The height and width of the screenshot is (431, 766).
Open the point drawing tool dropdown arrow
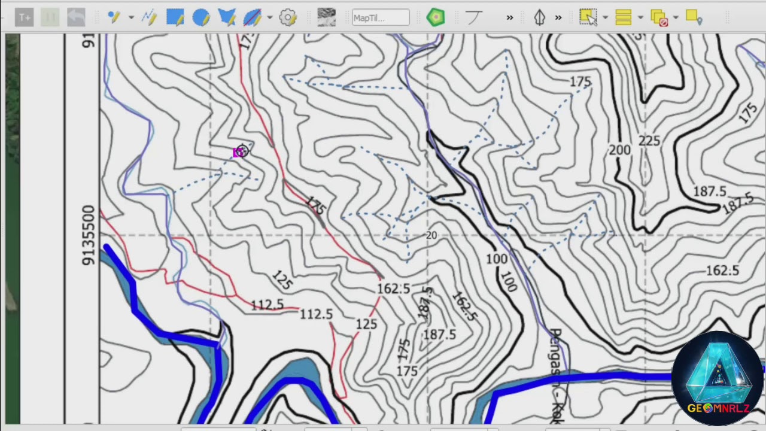tap(130, 18)
